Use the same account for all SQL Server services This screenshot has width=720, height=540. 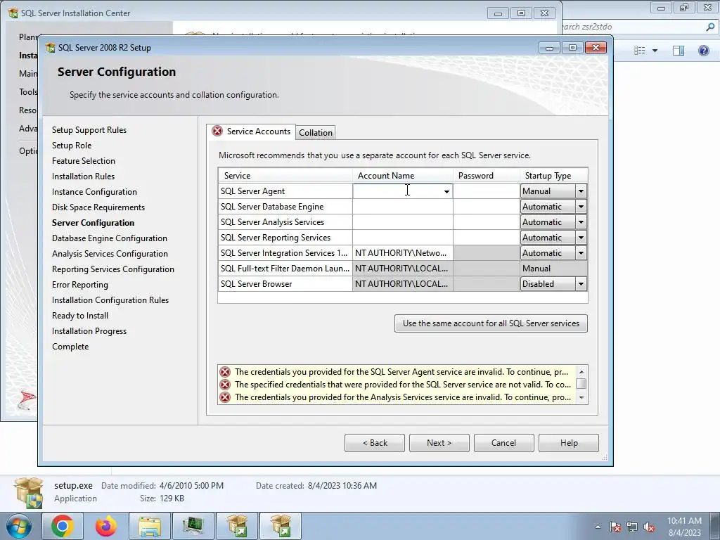[x=491, y=323]
